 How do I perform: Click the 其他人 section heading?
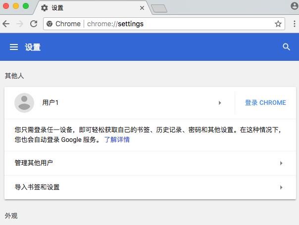tap(14, 76)
